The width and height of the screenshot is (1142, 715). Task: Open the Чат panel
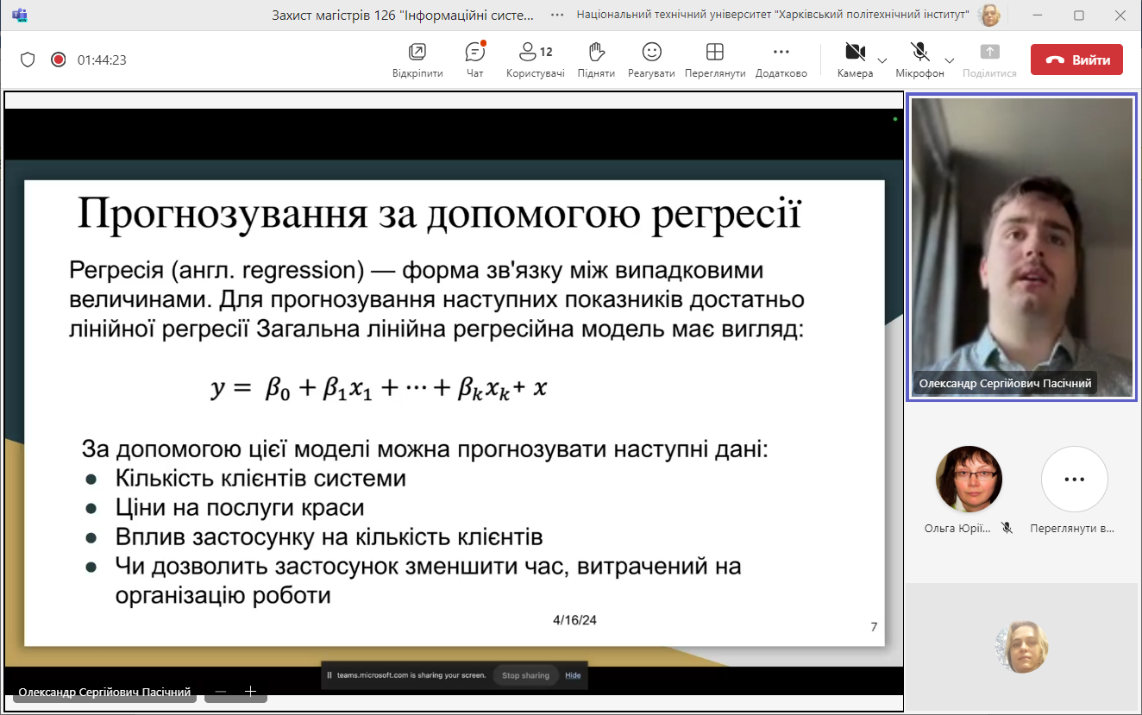pos(474,59)
